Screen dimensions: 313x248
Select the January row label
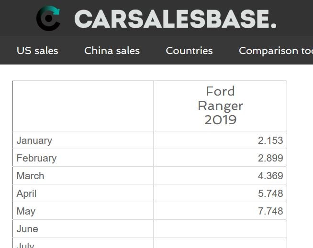tap(34, 140)
